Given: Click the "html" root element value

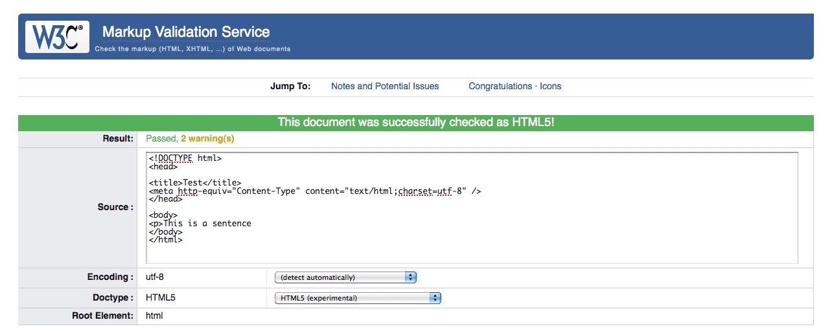Looking at the screenshot, I should 154,316.
